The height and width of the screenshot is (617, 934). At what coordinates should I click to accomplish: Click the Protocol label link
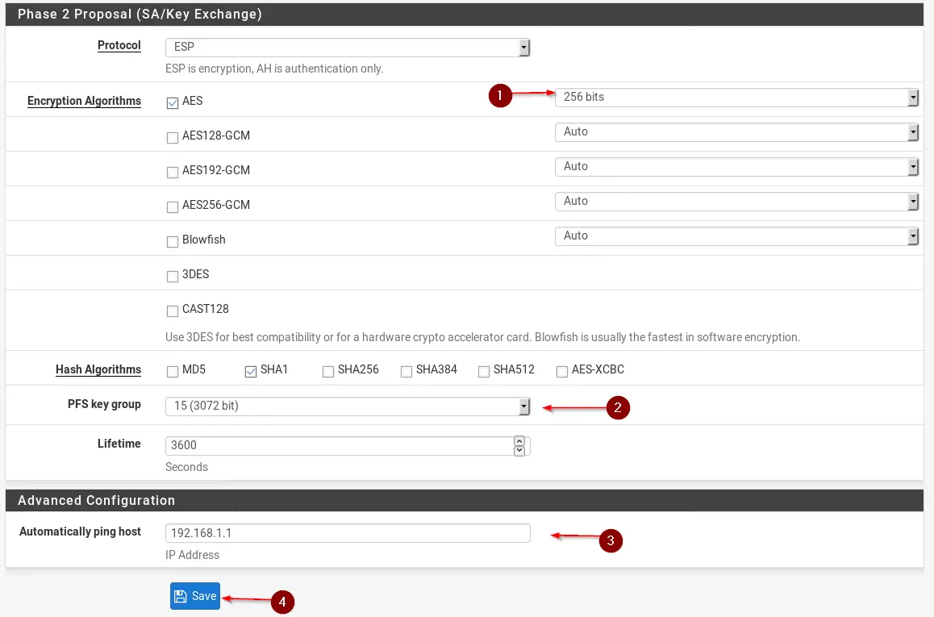[119, 45]
